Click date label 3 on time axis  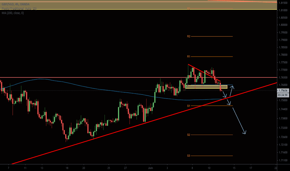[x=167, y=168]
